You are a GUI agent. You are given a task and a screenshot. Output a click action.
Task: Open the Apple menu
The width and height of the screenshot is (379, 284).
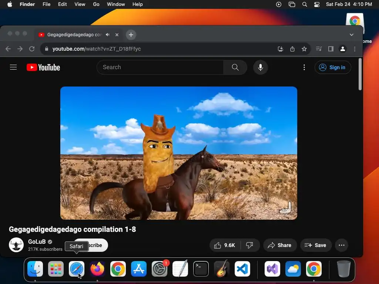coord(10,4)
